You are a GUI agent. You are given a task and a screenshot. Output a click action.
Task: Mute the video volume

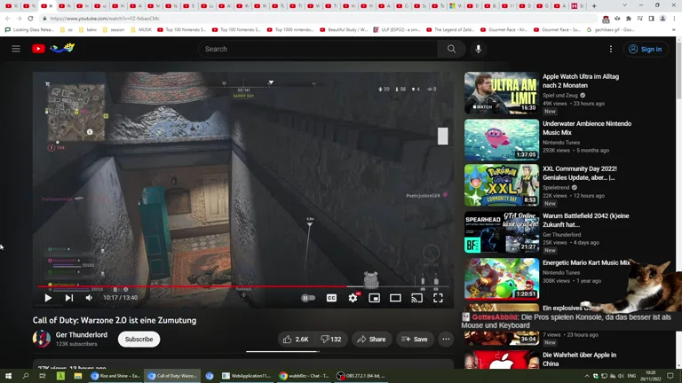(x=89, y=298)
